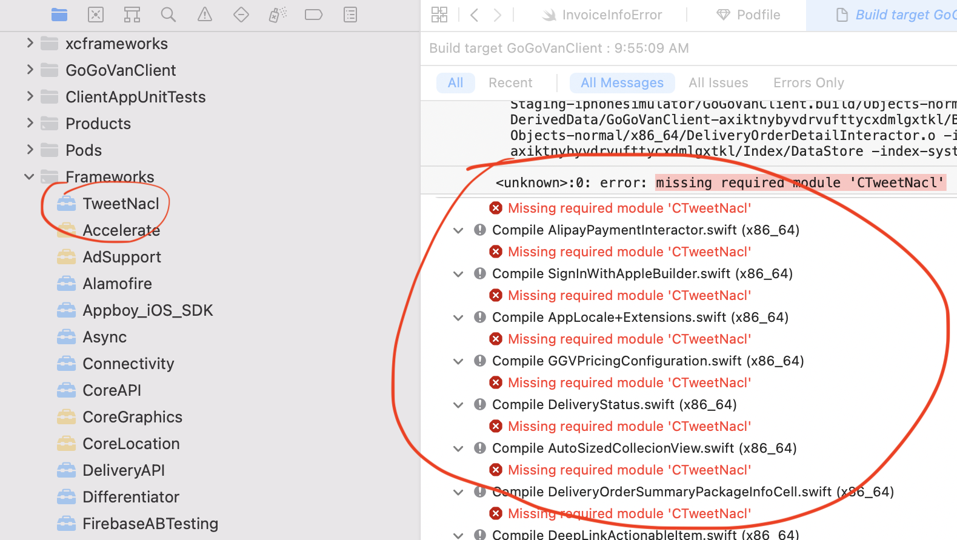Screen dimensions: 957x540
Task: Expand the Pods folder
Action: tap(30, 150)
